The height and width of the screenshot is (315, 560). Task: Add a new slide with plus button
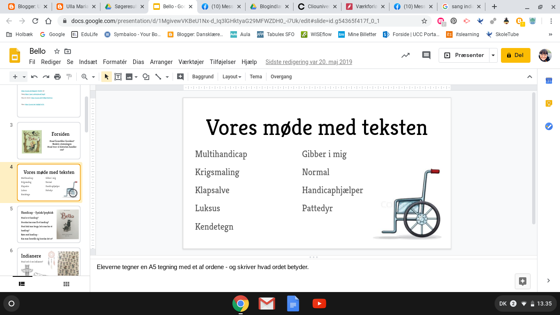pyautogui.click(x=15, y=77)
